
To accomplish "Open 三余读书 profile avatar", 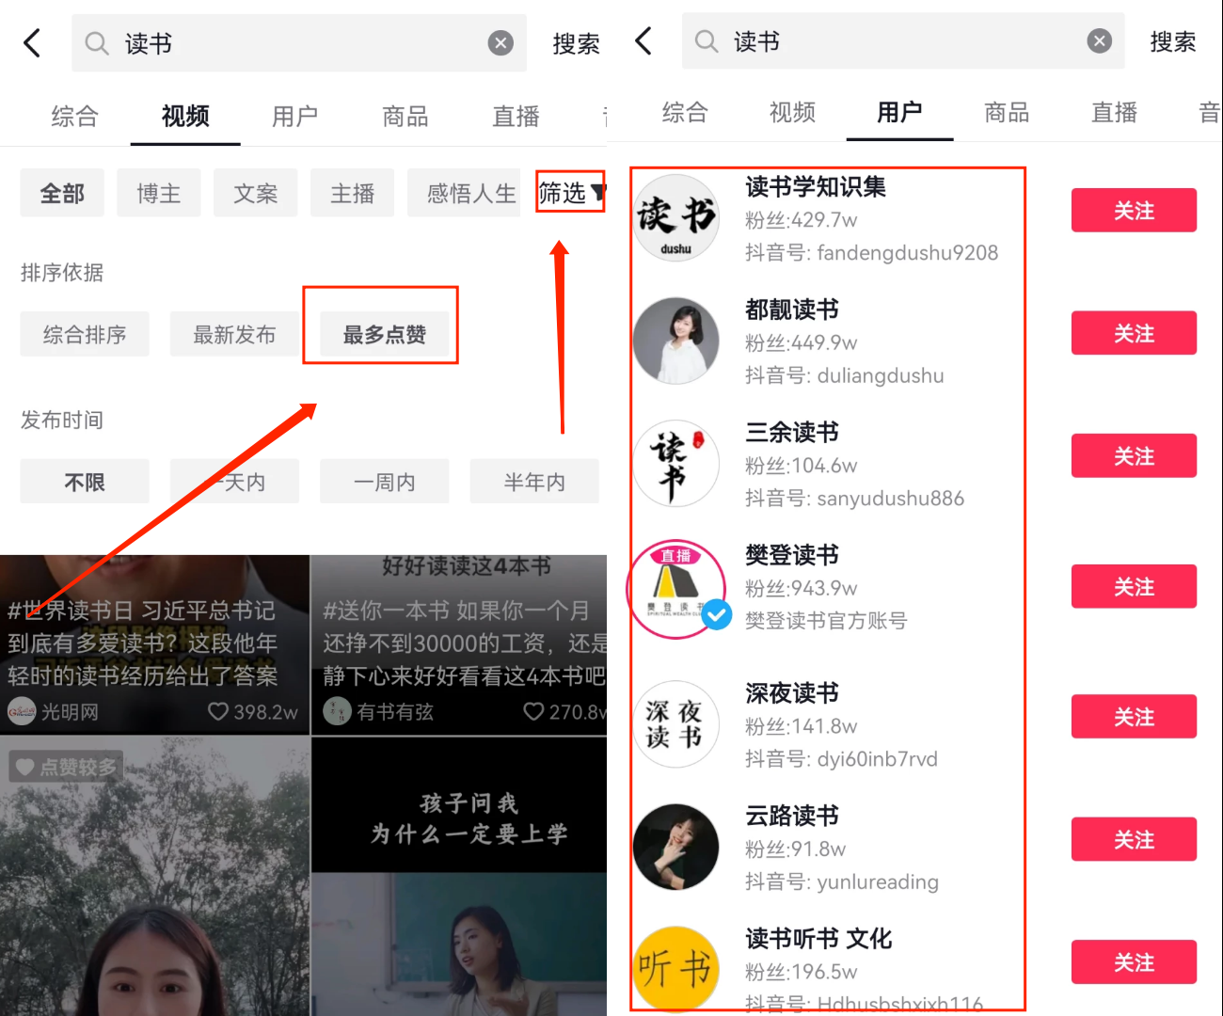I will (675, 463).
